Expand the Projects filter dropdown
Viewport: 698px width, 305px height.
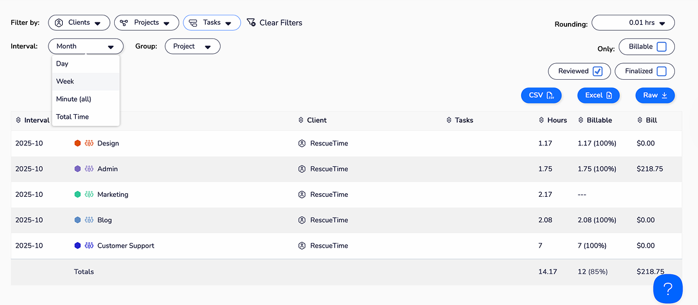point(146,23)
